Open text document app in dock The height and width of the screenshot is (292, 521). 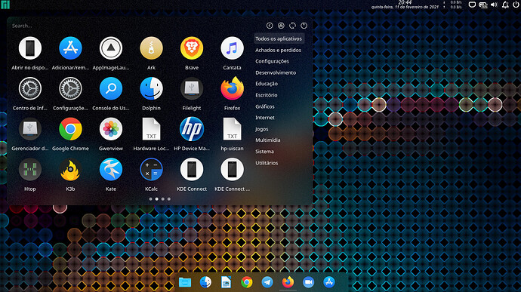(226, 282)
